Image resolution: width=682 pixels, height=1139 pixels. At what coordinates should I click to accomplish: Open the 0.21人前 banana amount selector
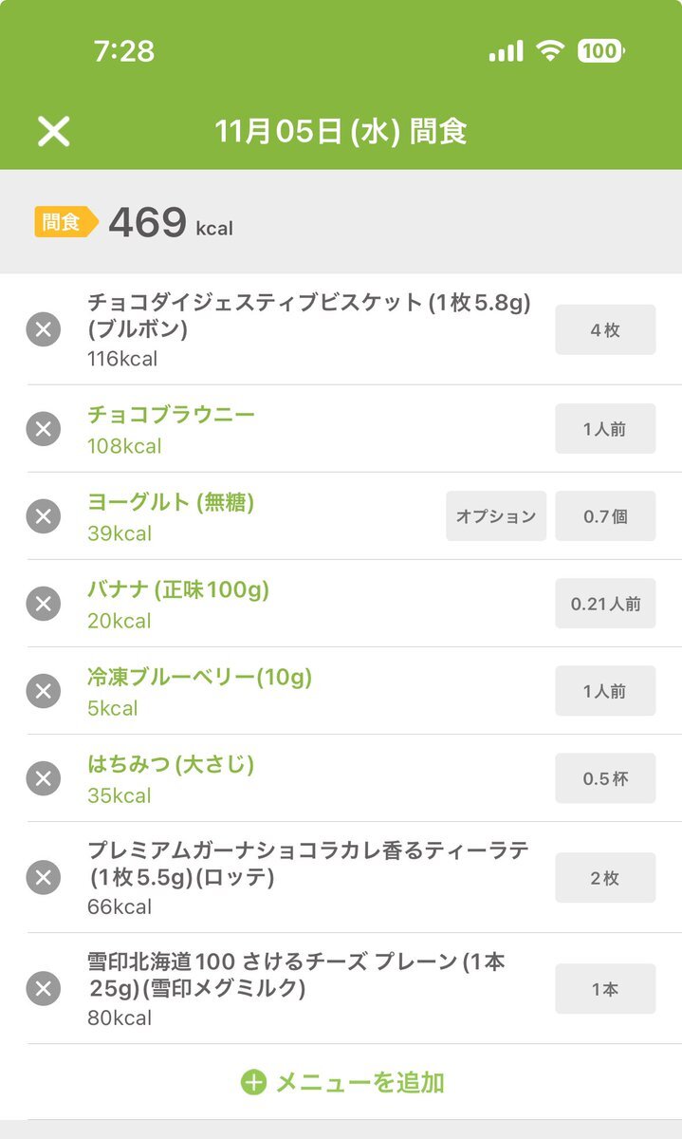[x=605, y=604]
